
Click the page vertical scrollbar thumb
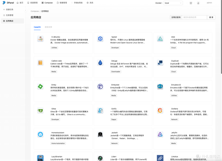pyautogui.click(x=221, y=37)
